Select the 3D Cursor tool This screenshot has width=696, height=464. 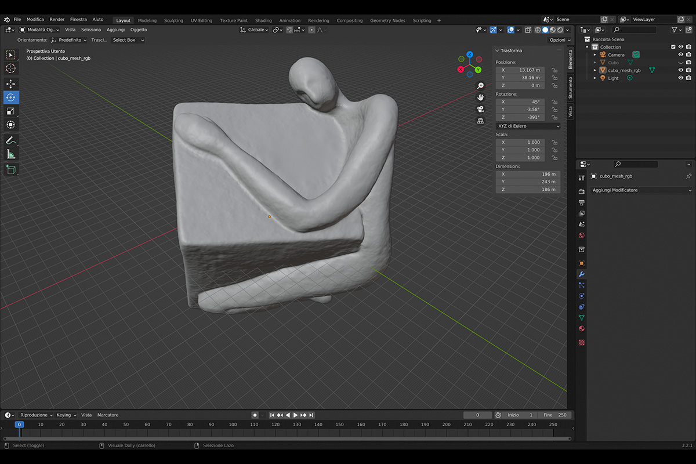pos(11,68)
